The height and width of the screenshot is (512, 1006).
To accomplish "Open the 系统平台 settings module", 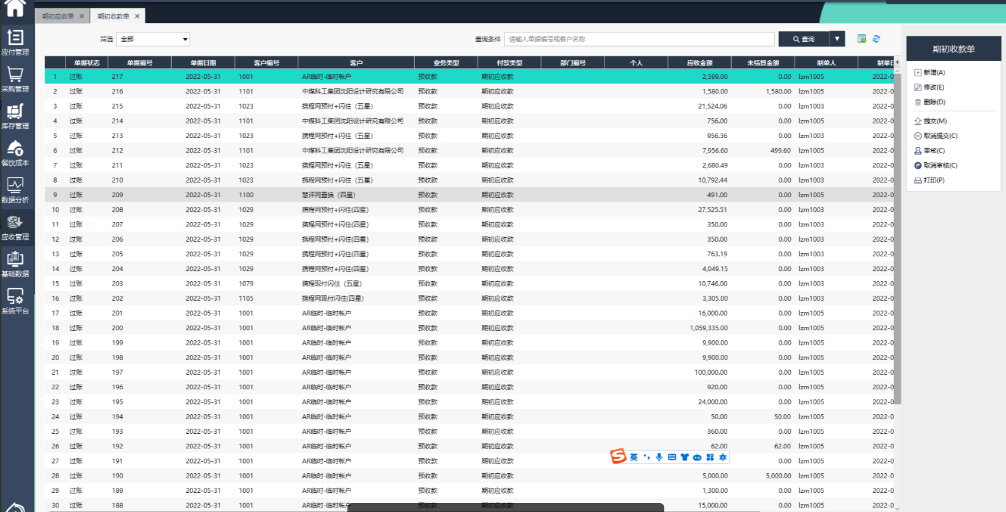I will [x=15, y=301].
